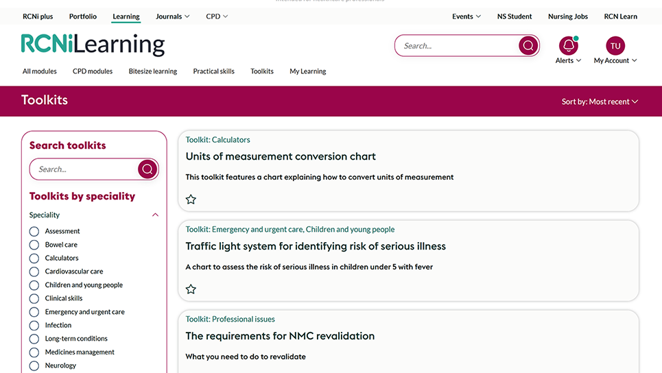Click the Toolkit: Calculators category link
The height and width of the screenshot is (373, 662).
tap(218, 140)
